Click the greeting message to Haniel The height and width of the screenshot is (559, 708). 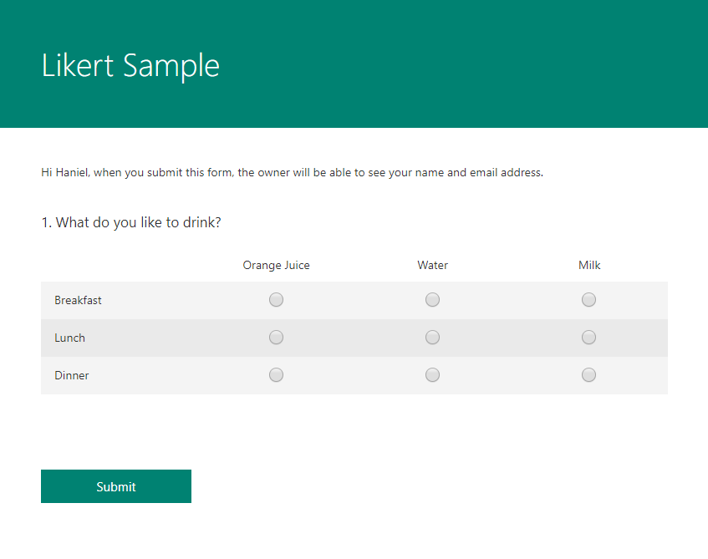click(x=291, y=172)
